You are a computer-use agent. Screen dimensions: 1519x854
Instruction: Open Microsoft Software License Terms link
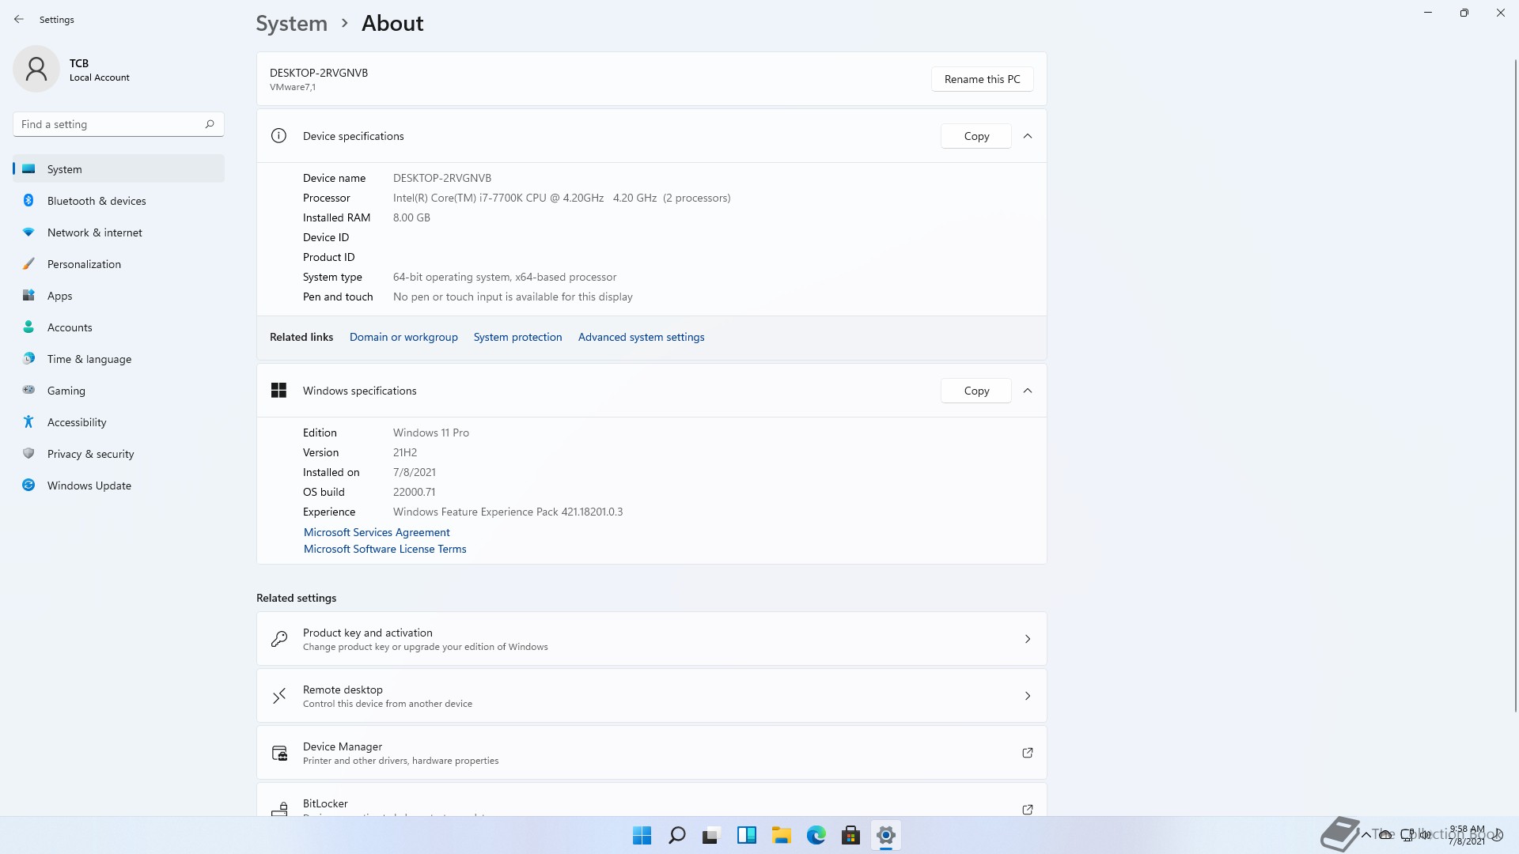[x=385, y=549]
